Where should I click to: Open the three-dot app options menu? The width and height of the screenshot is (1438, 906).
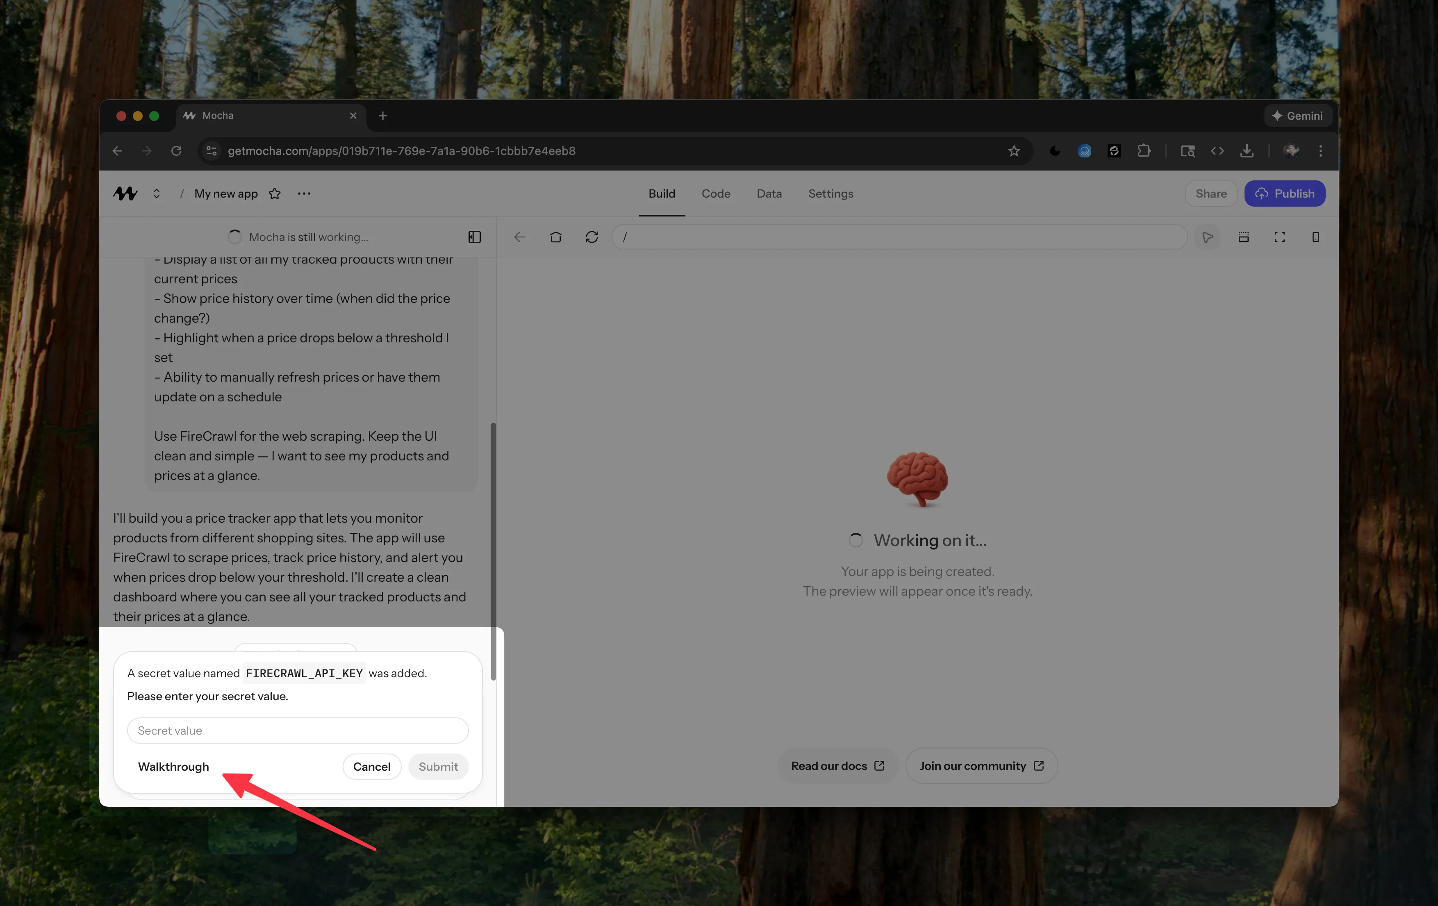coord(304,193)
